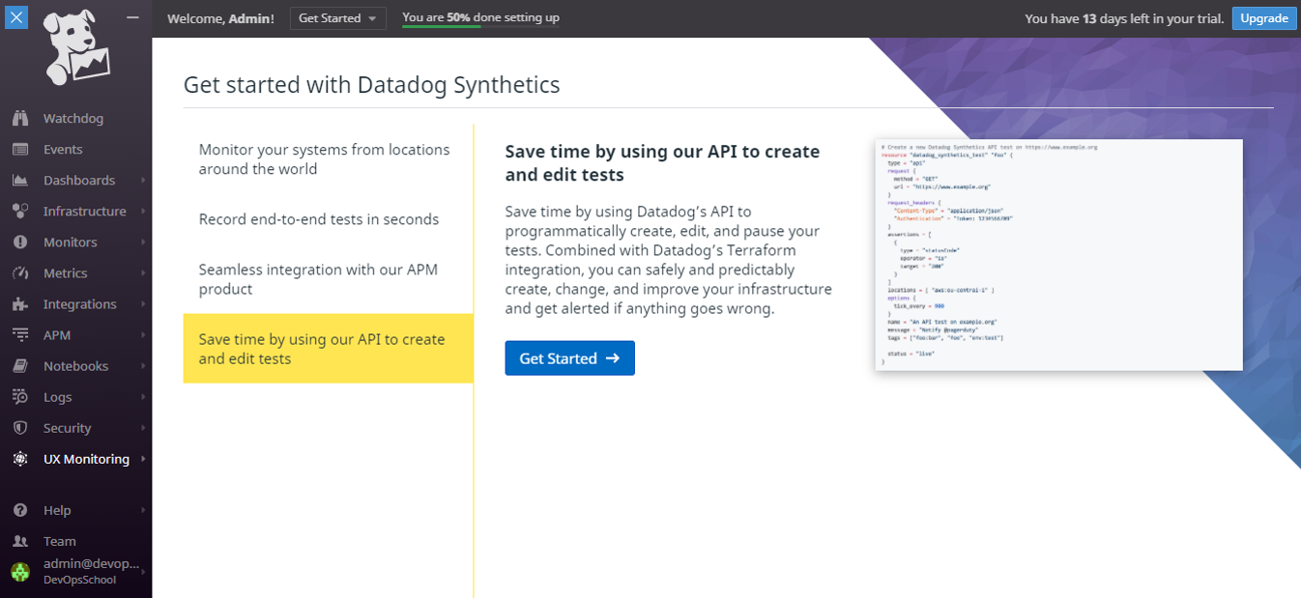Click the blue Get Started button
The height and width of the screenshot is (598, 1301).
[x=569, y=358]
